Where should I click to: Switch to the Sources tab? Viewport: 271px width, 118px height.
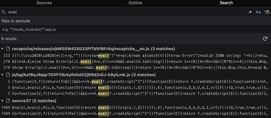click(44, 3)
